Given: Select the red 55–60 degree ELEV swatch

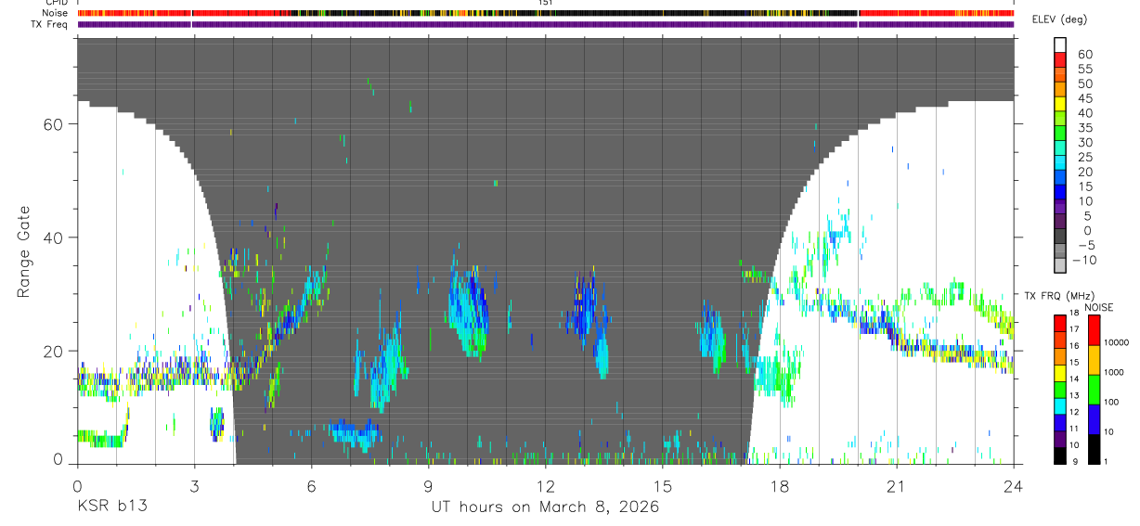Looking at the screenshot, I should coord(1060,58).
